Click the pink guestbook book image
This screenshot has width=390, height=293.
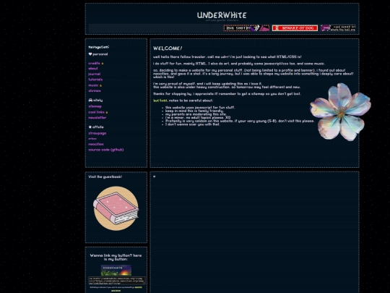tap(116, 208)
